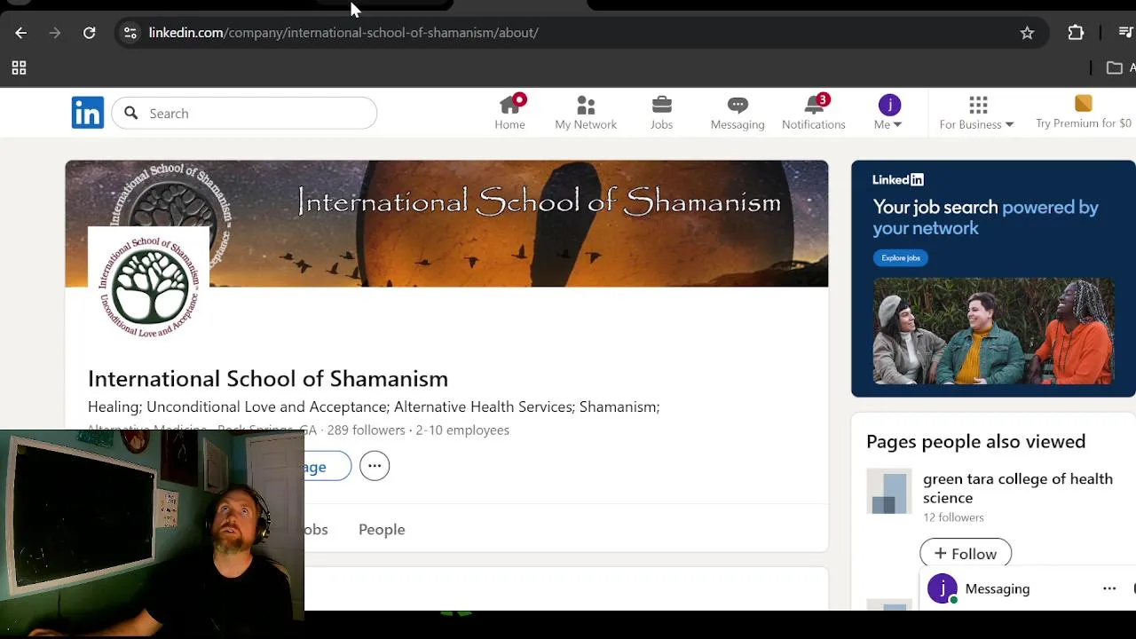Expand the Me profile menu
Screen dimensions: 1136x639
point(888,113)
